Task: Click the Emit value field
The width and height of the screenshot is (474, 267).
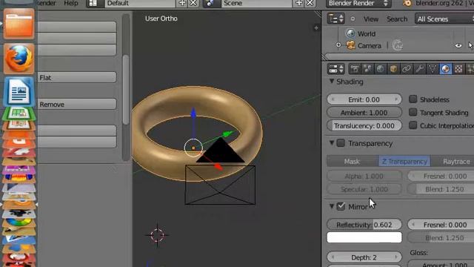Action: pyautogui.click(x=364, y=99)
